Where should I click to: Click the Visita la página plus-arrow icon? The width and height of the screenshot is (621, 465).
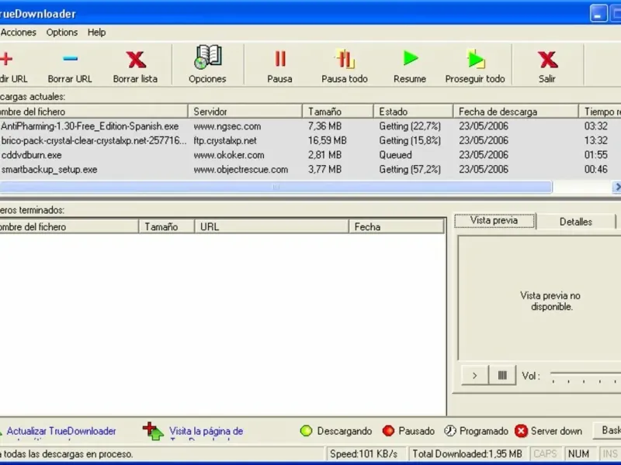point(153,431)
